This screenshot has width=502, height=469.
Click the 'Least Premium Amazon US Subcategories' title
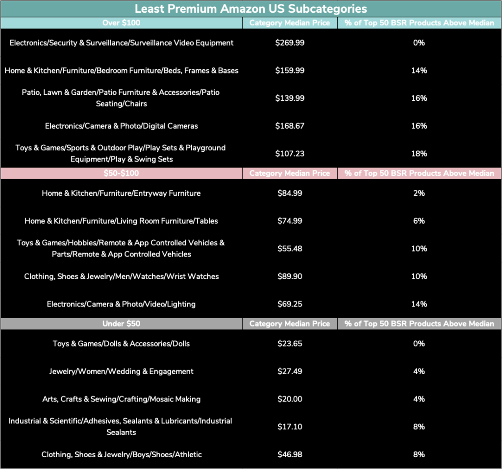click(251, 9)
